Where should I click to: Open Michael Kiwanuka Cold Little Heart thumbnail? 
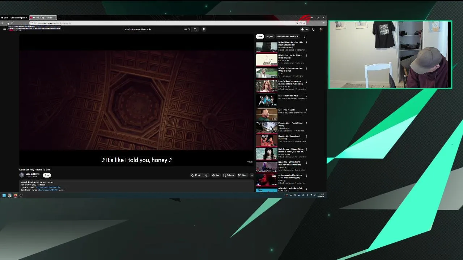point(267,47)
